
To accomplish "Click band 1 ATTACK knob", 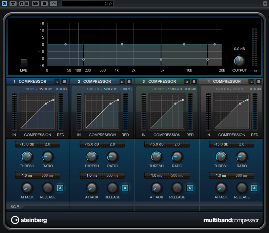I will [27, 188].
